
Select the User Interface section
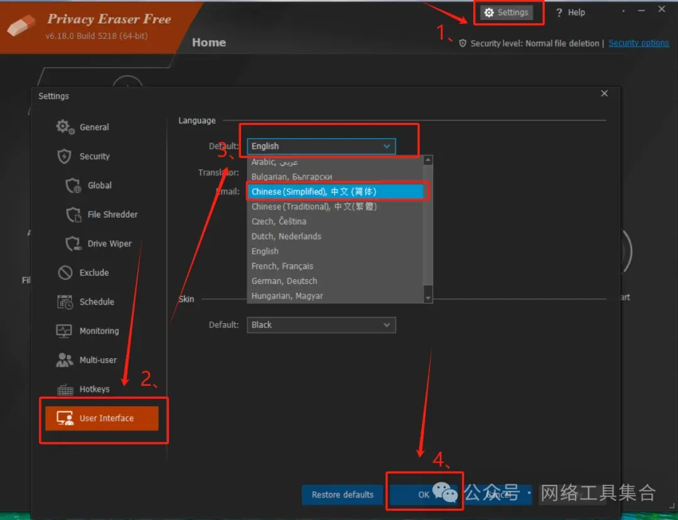pyautogui.click(x=102, y=418)
